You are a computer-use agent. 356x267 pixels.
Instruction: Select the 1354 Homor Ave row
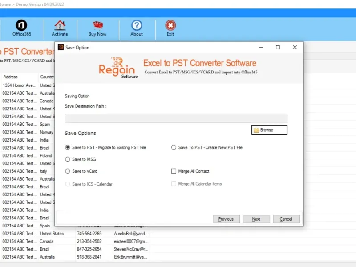pyautogui.click(x=28, y=85)
